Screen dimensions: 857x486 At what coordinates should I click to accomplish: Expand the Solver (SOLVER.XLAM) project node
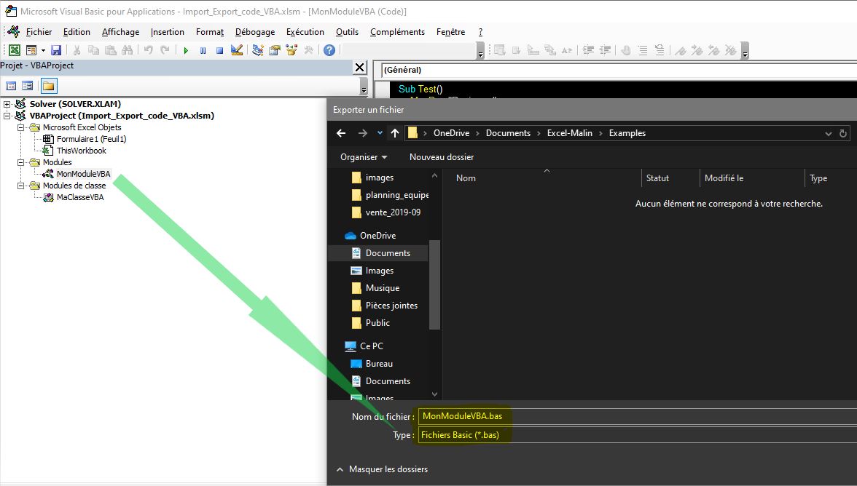click(x=7, y=104)
